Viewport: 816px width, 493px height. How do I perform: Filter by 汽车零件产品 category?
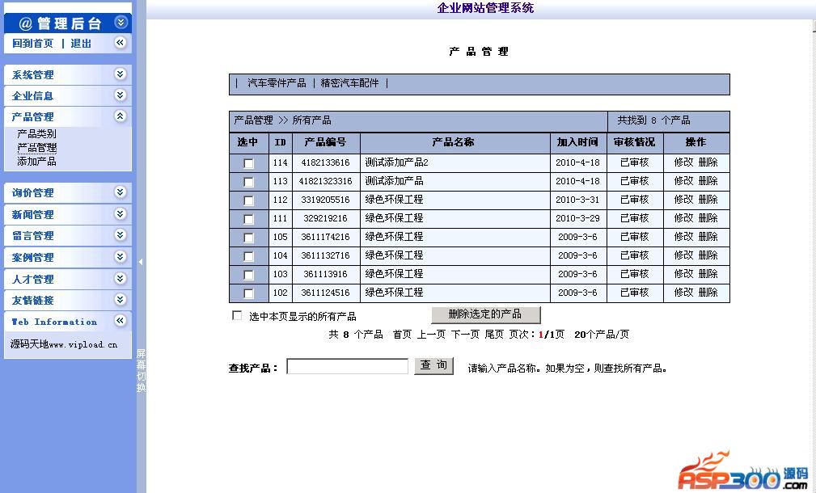[x=277, y=83]
